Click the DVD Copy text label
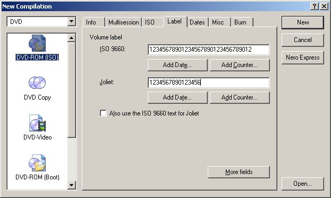331x198 pixels. pos(37,97)
